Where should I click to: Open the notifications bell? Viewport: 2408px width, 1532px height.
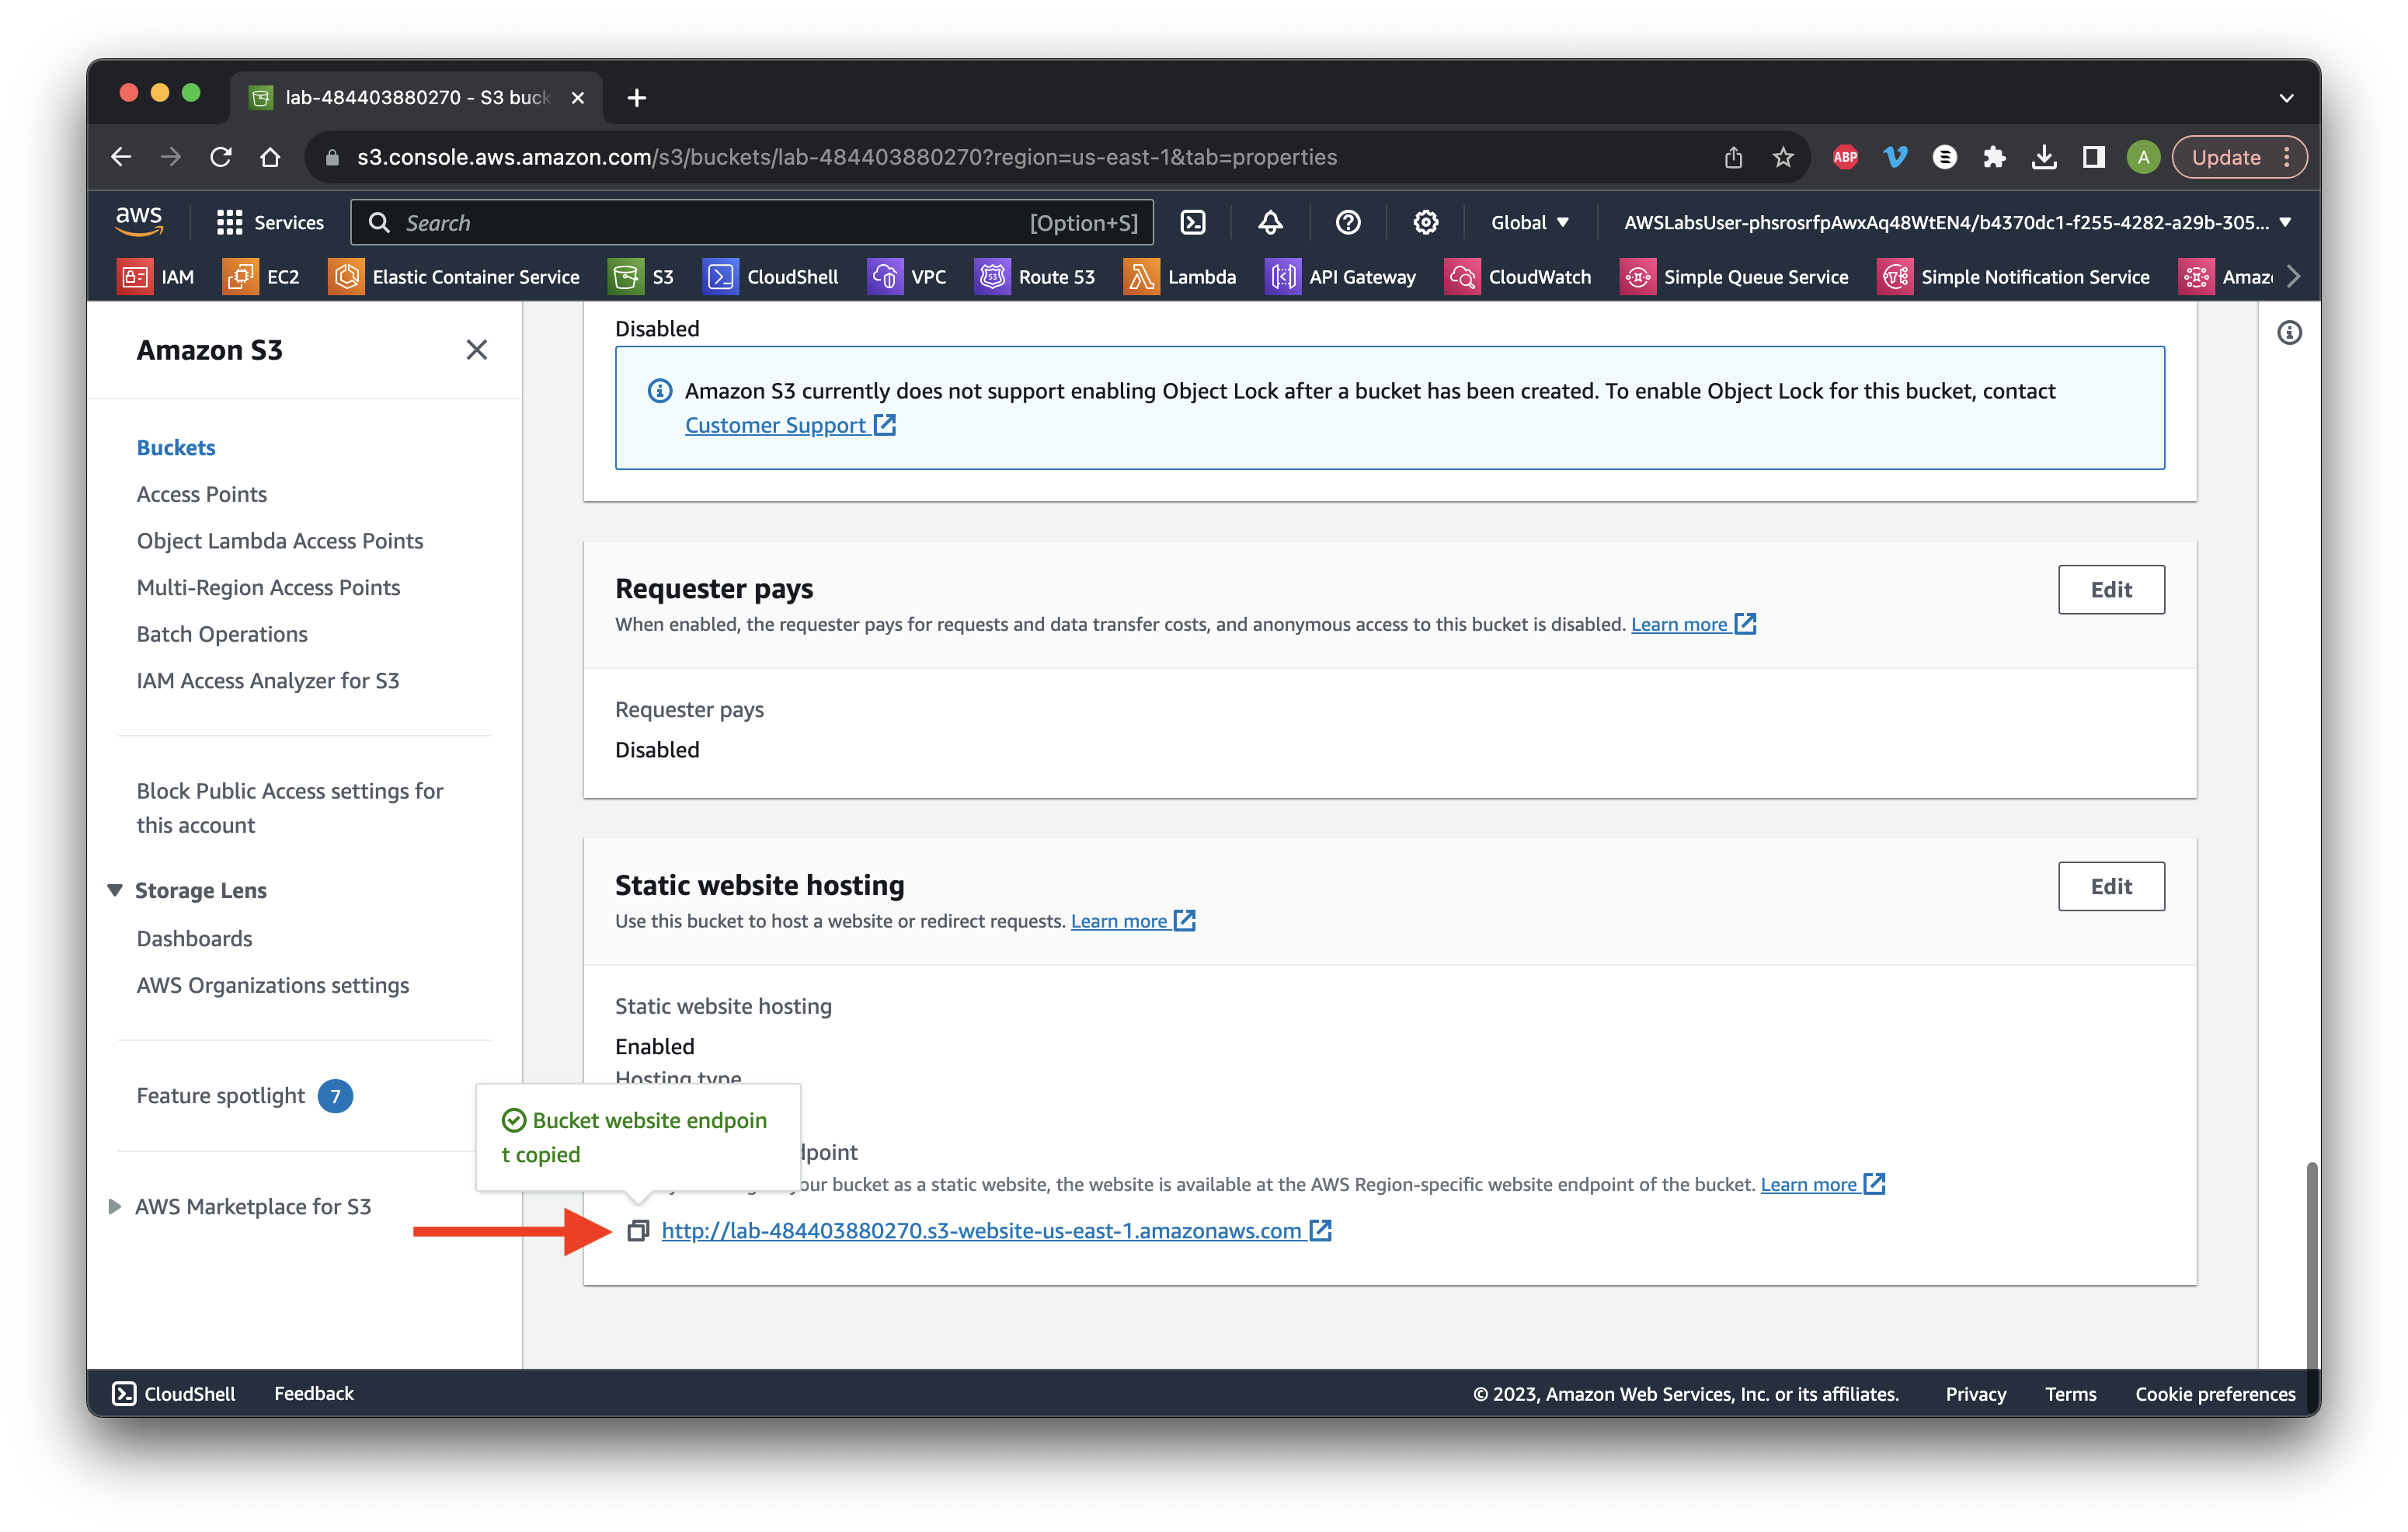(x=1270, y=222)
